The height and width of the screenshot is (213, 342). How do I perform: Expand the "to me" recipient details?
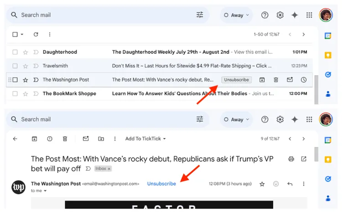coord(45,191)
